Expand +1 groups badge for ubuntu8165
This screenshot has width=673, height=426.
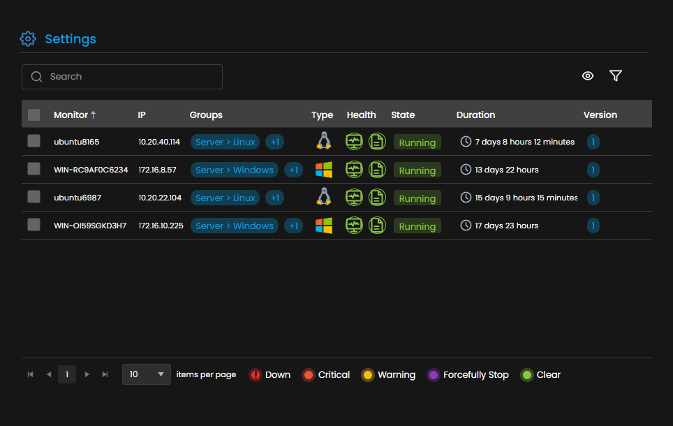coord(274,142)
